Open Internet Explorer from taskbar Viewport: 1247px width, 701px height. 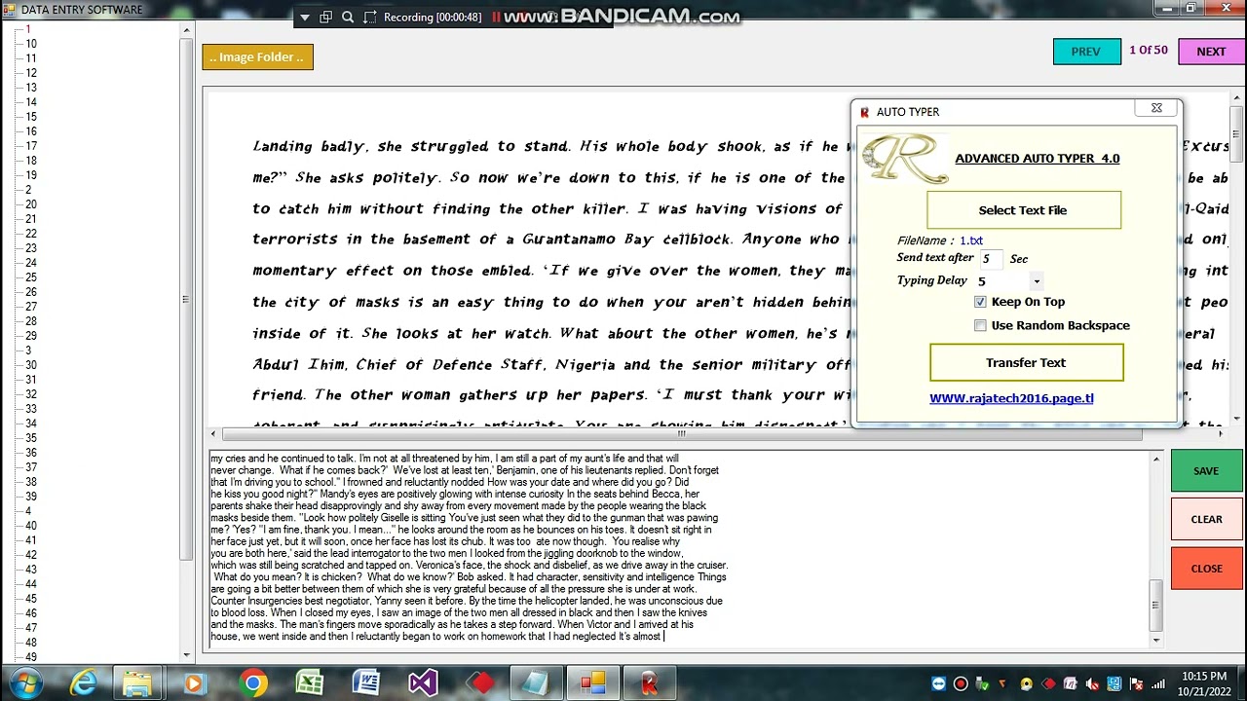pos(84,683)
